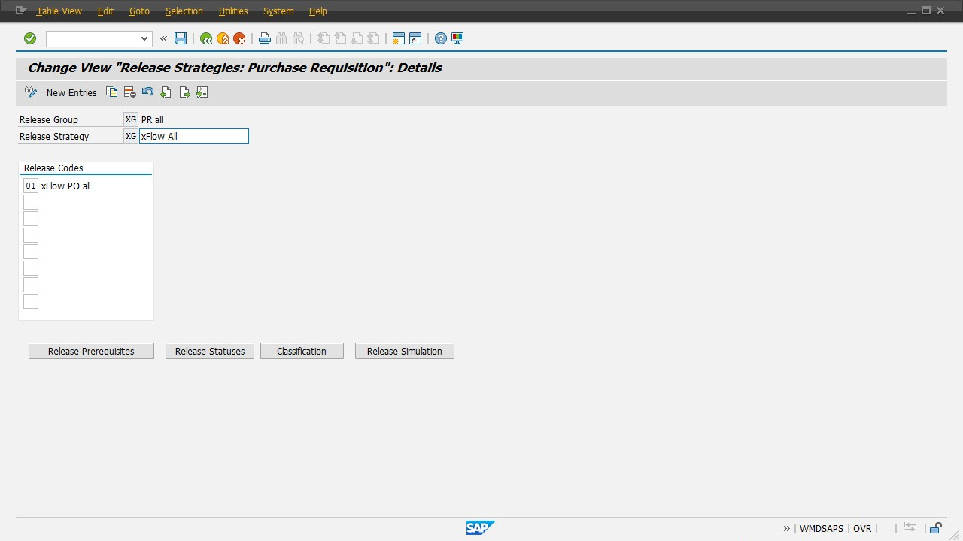Save using the floppy disk icon
Viewport: 963px width, 541px height.
point(181,38)
